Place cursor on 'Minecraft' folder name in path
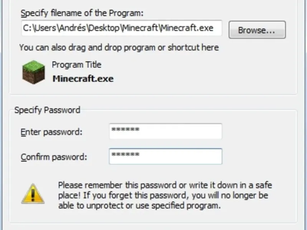Image resolution: width=307 pixels, height=230 pixels. 140,28
